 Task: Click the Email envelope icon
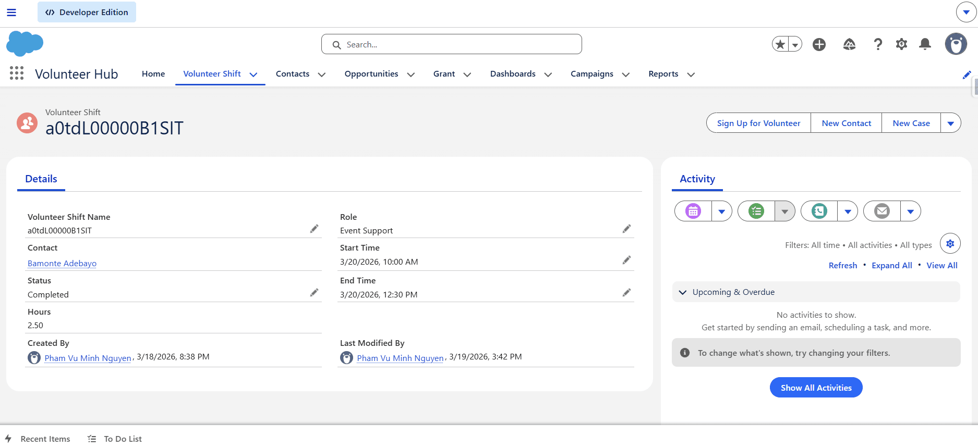click(882, 211)
